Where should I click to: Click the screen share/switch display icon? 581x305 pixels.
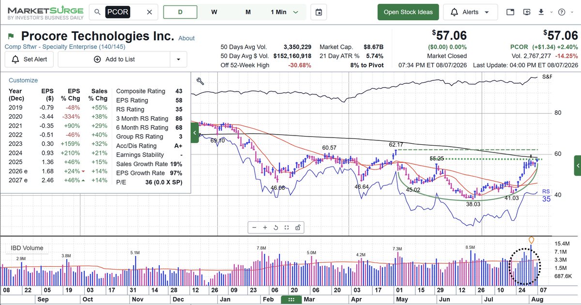click(527, 12)
